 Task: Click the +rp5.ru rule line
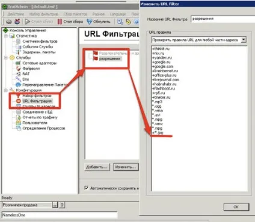coord(158,93)
